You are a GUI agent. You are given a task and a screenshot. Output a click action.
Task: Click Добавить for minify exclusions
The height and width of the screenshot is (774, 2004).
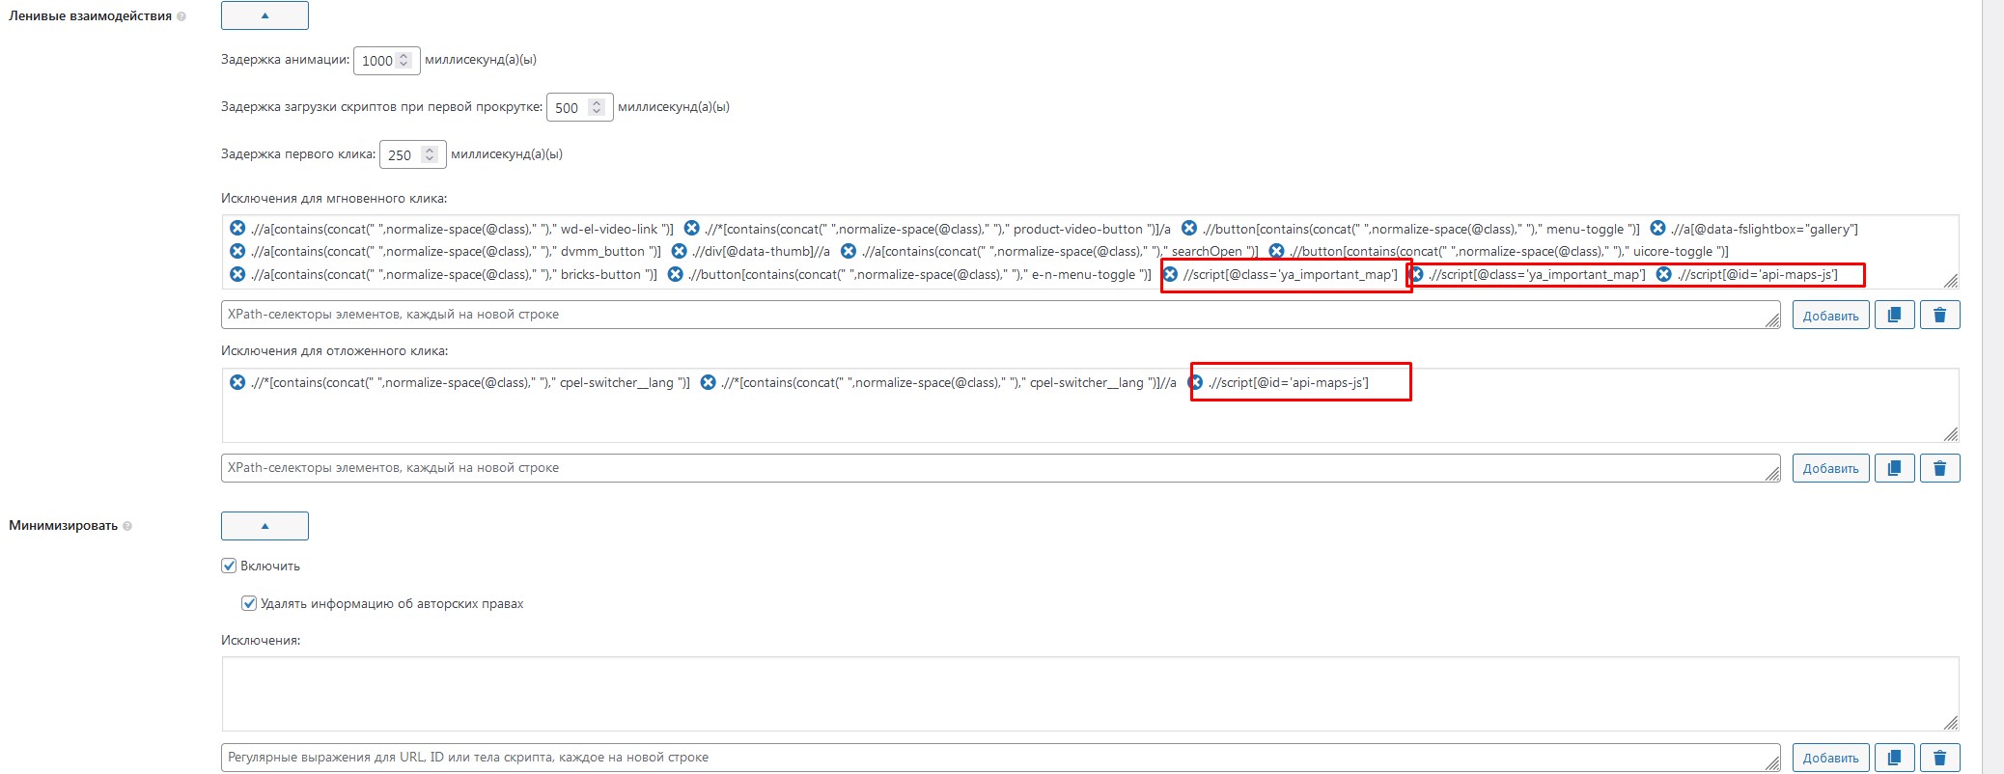click(1830, 758)
